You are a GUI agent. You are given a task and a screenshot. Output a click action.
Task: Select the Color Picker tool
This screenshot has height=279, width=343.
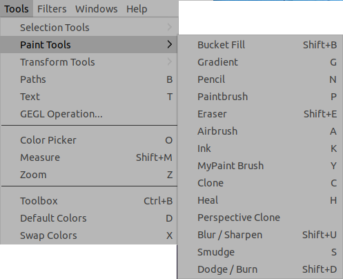coord(89,140)
